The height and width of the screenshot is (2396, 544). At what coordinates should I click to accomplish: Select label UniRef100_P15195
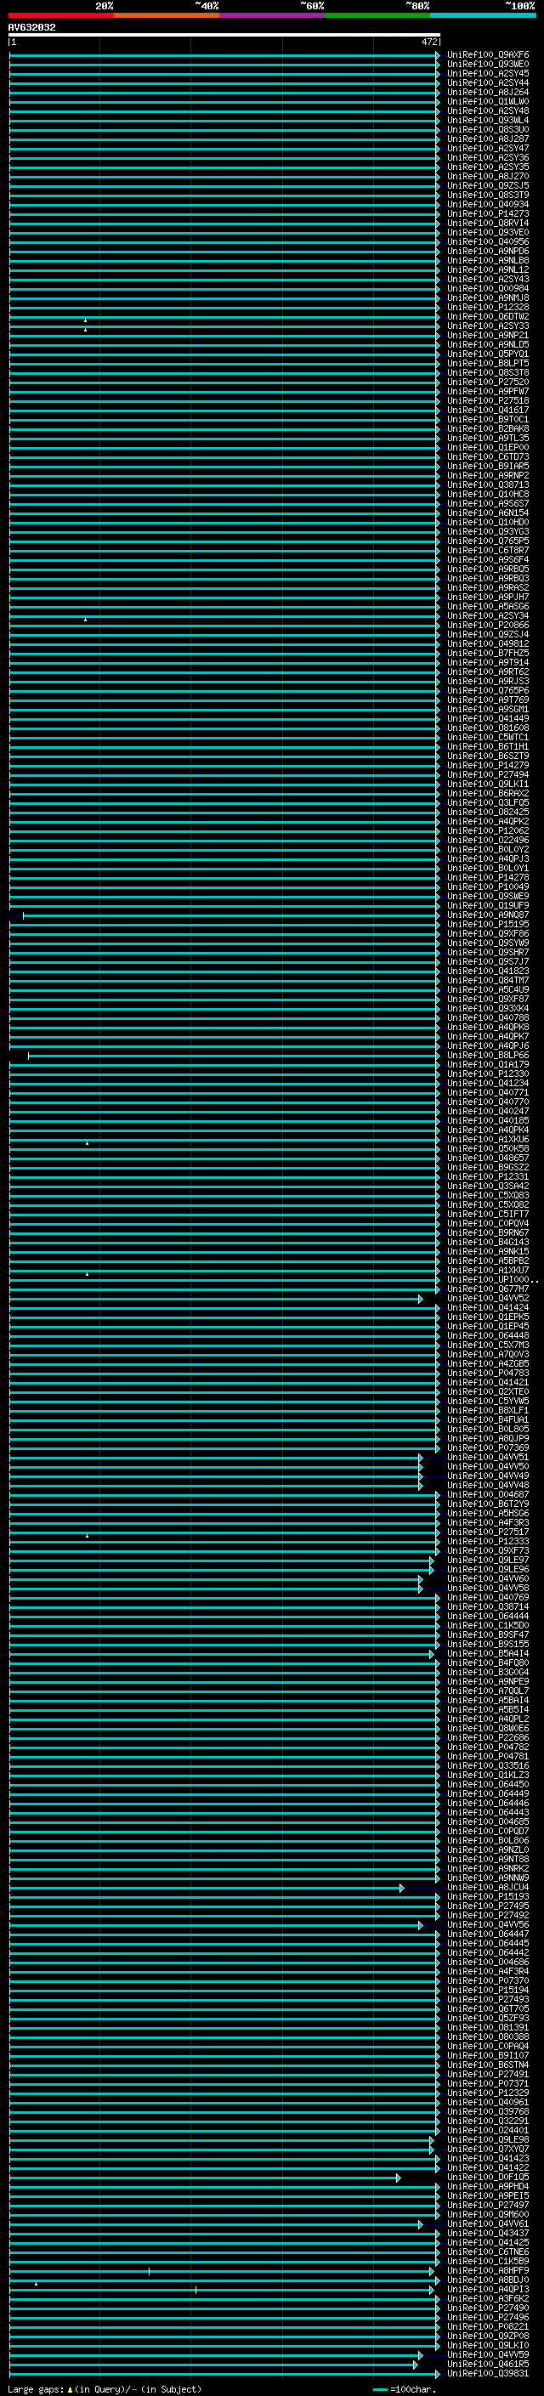click(x=487, y=925)
